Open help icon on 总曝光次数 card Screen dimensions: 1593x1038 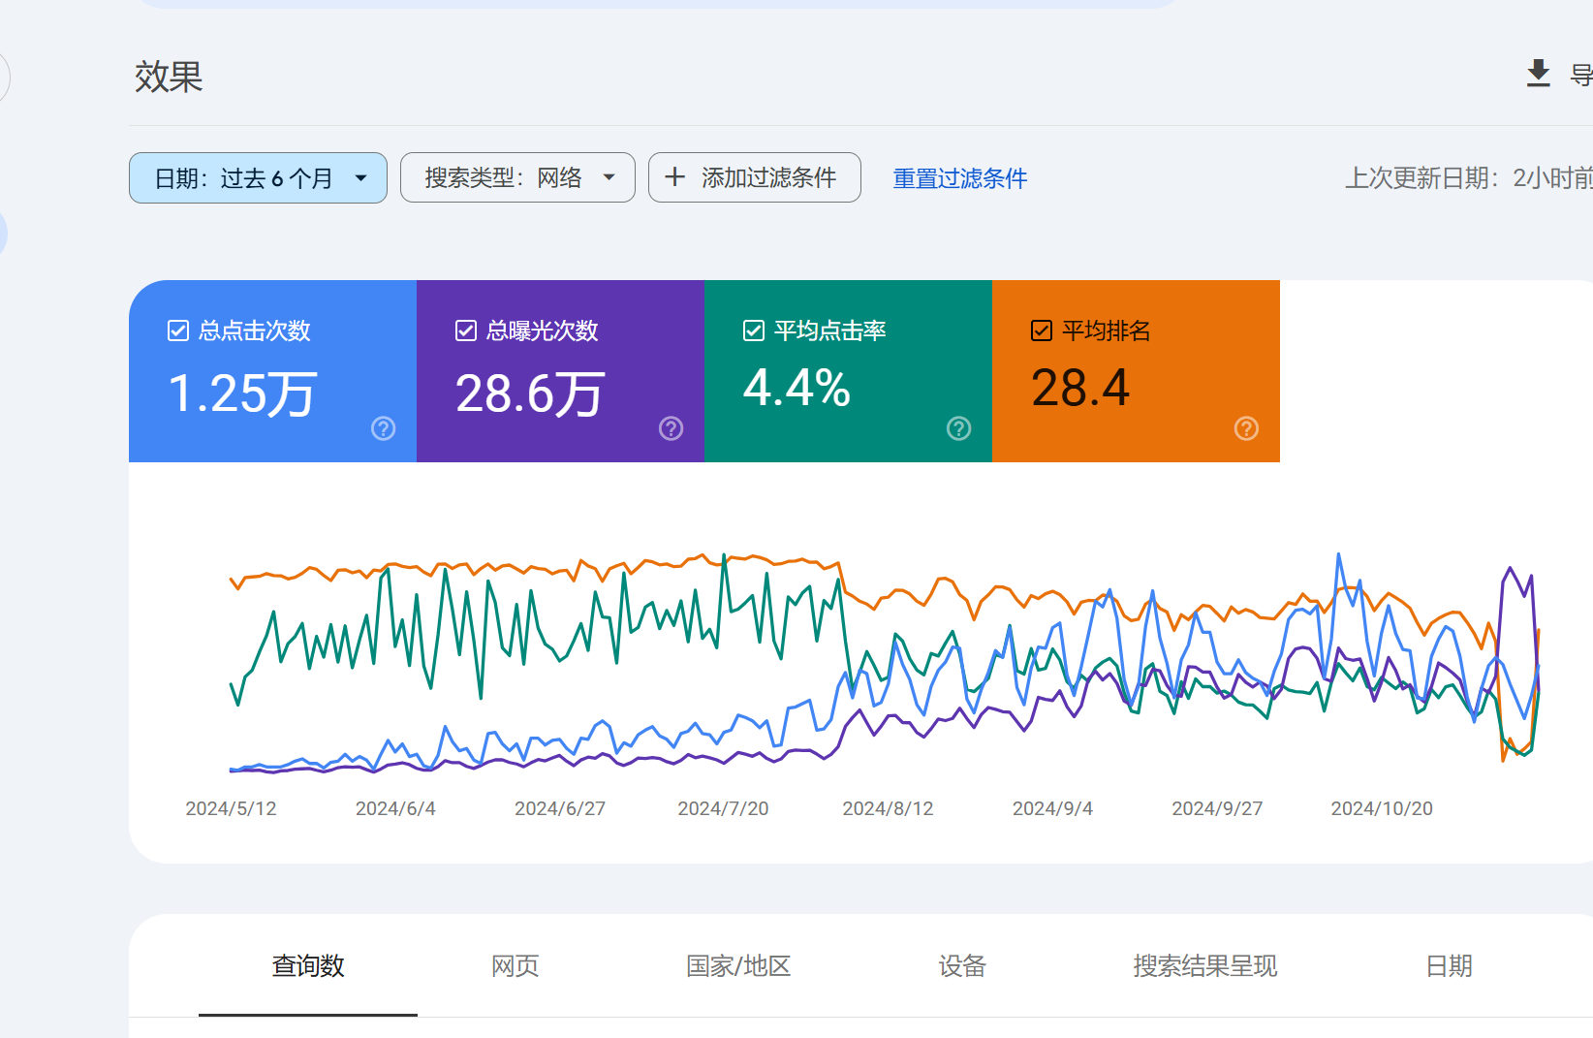[x=671, y=428]
